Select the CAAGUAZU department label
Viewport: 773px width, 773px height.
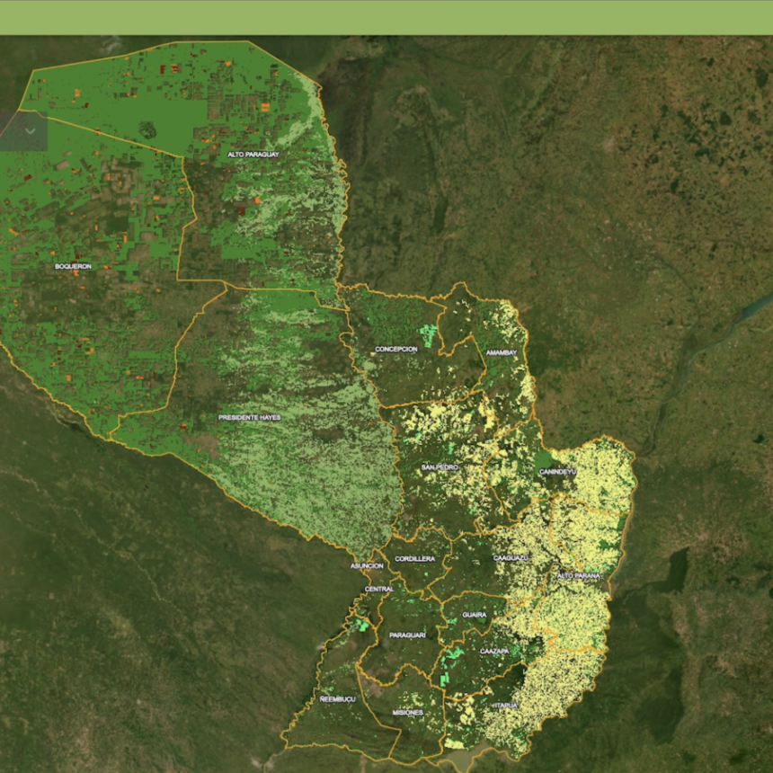(511, 558)
